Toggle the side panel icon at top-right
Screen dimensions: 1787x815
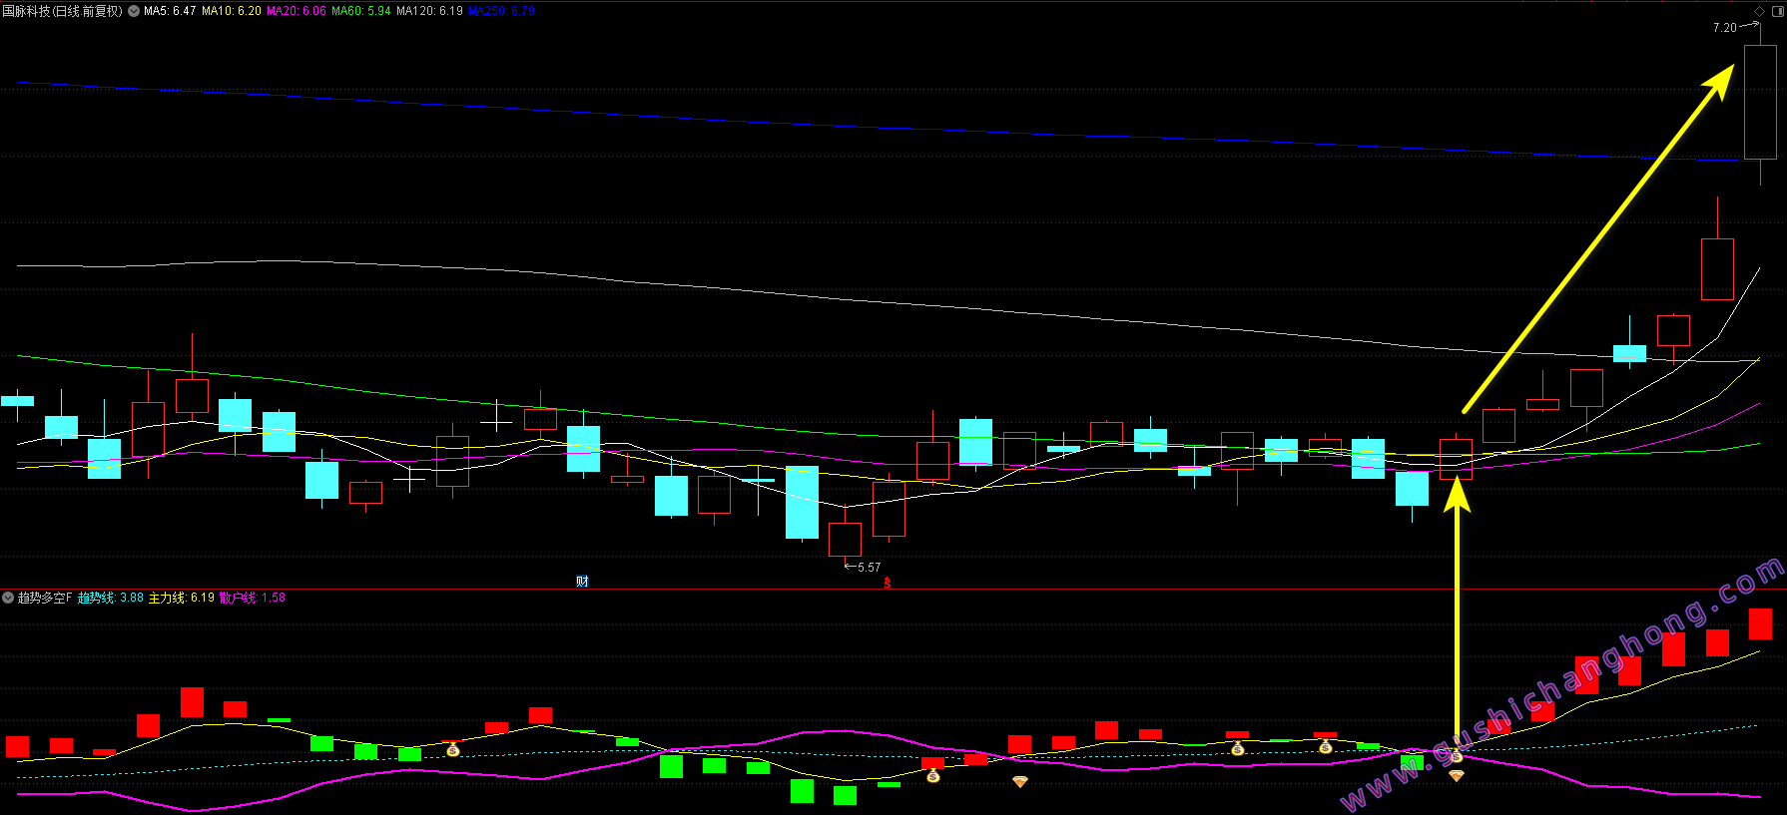pyautogui.click(x=1777, y=11)
